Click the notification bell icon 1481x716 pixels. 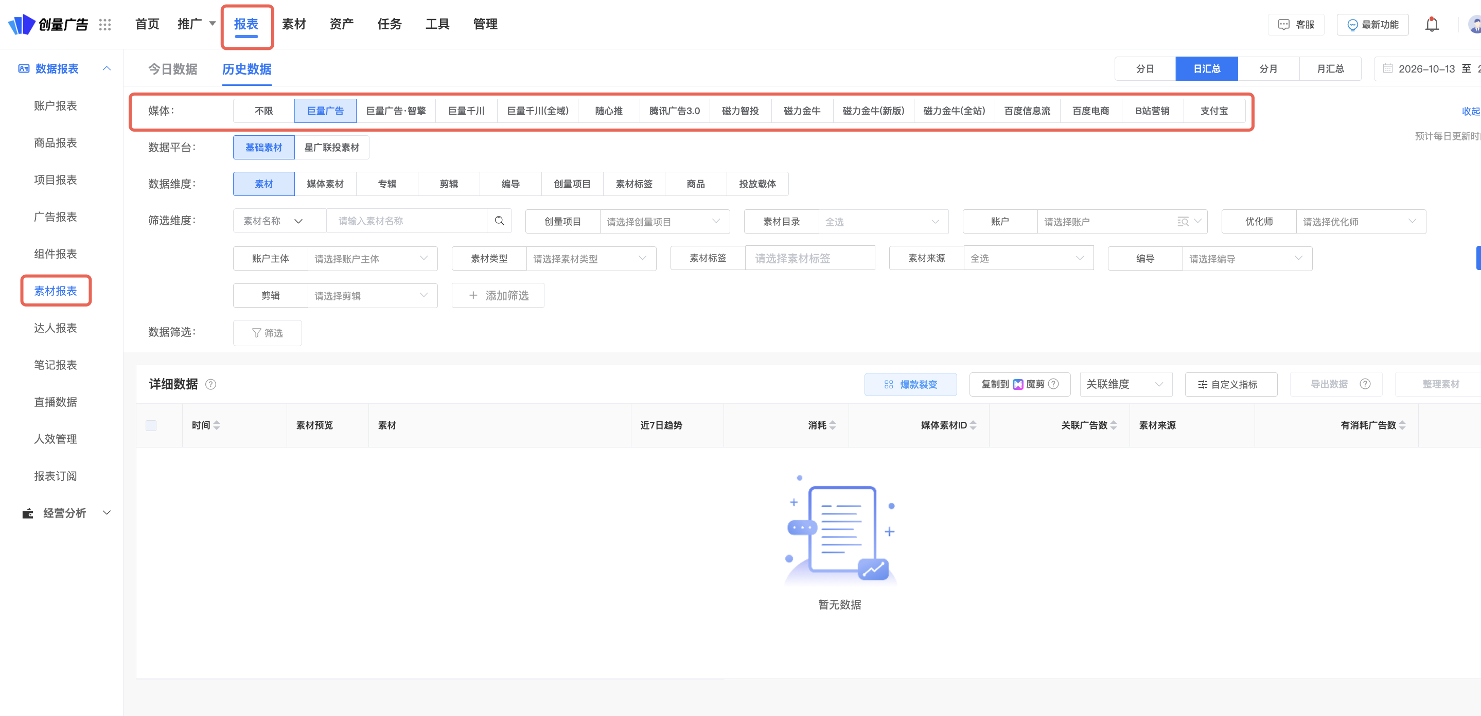[1432, 24]
